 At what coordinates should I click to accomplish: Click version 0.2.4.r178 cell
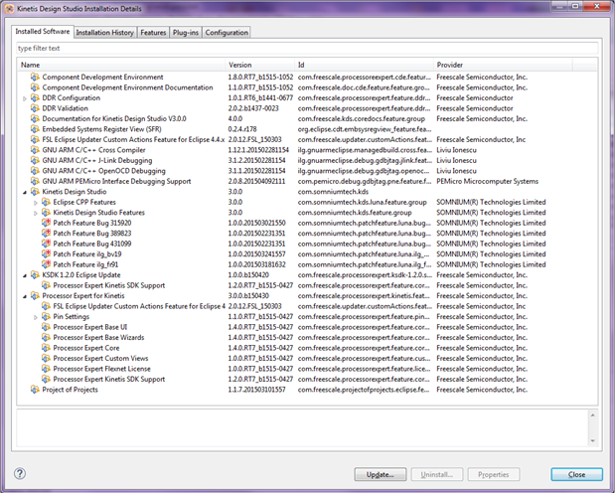click(242, 129)
